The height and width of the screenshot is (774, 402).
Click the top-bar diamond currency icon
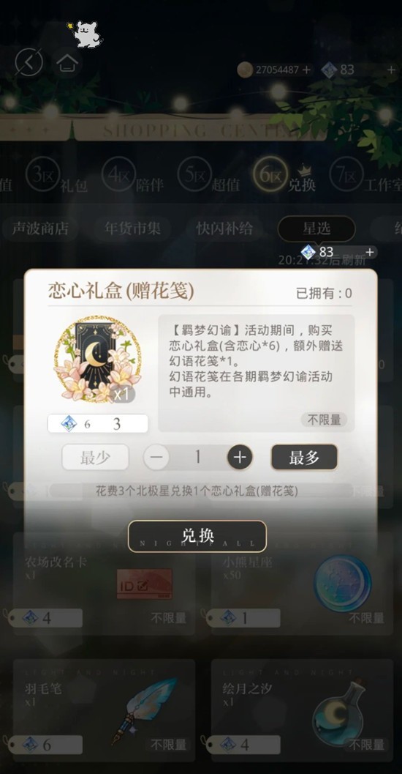329,70
